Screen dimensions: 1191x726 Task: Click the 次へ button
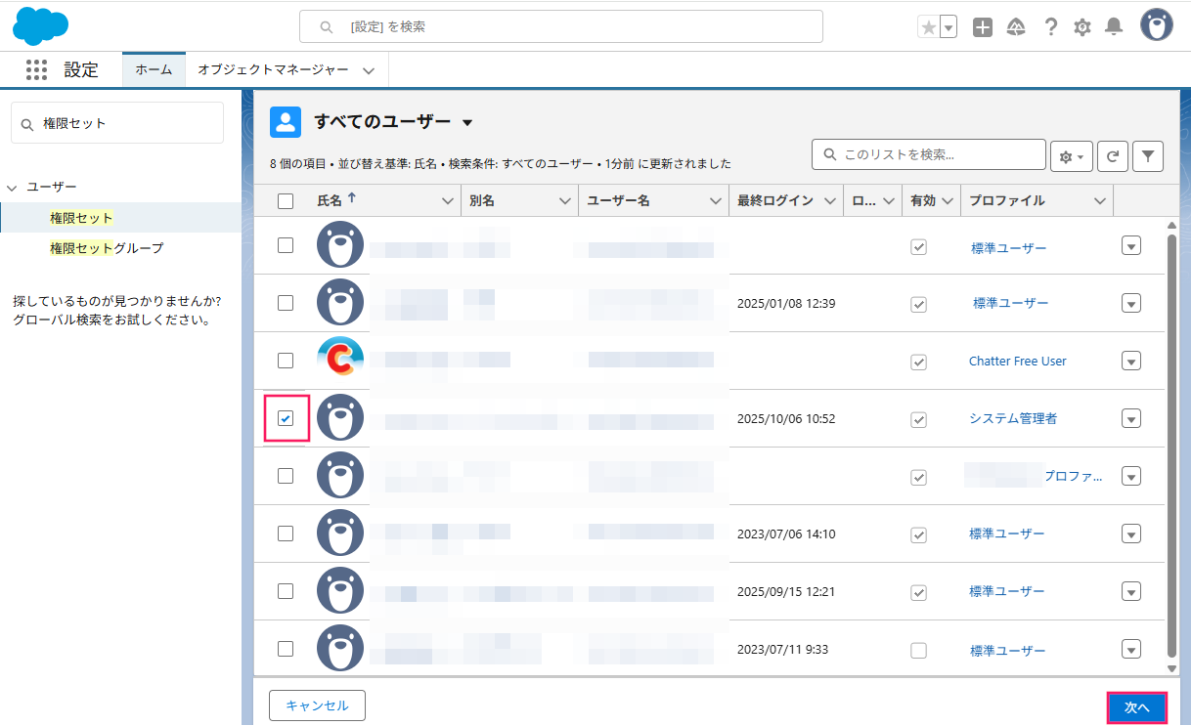pos(1137,707)
